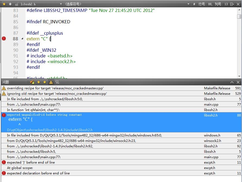Close the libssh2.h editor document
Screen dimensions: 242x182
pyautogui.click(x=238, y=4)
